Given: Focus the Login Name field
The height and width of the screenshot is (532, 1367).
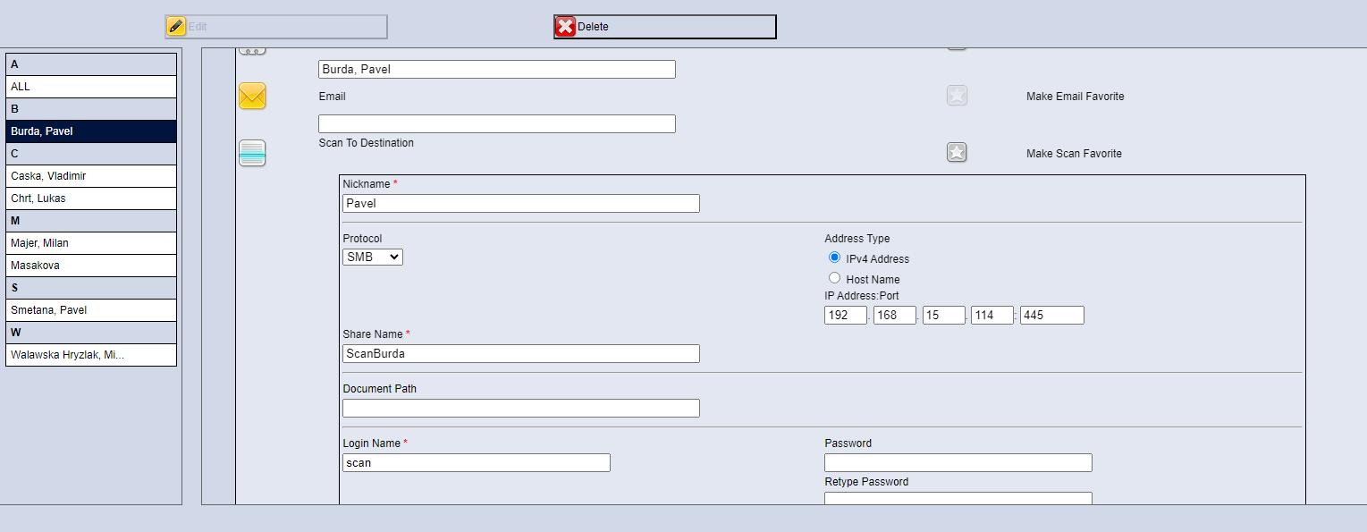Looking at the screenshot, I should [x=476, y=463].
